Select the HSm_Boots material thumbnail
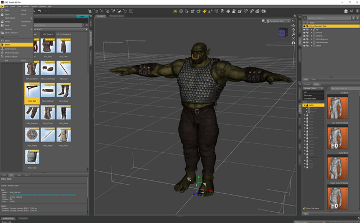 tap(64, 90)
